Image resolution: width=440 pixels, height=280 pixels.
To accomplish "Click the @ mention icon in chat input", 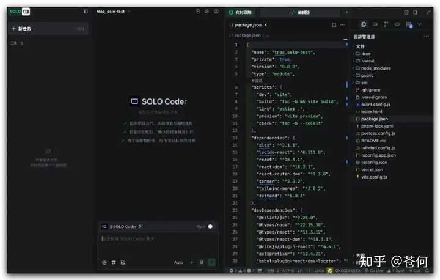I will [x=105, y=262].
